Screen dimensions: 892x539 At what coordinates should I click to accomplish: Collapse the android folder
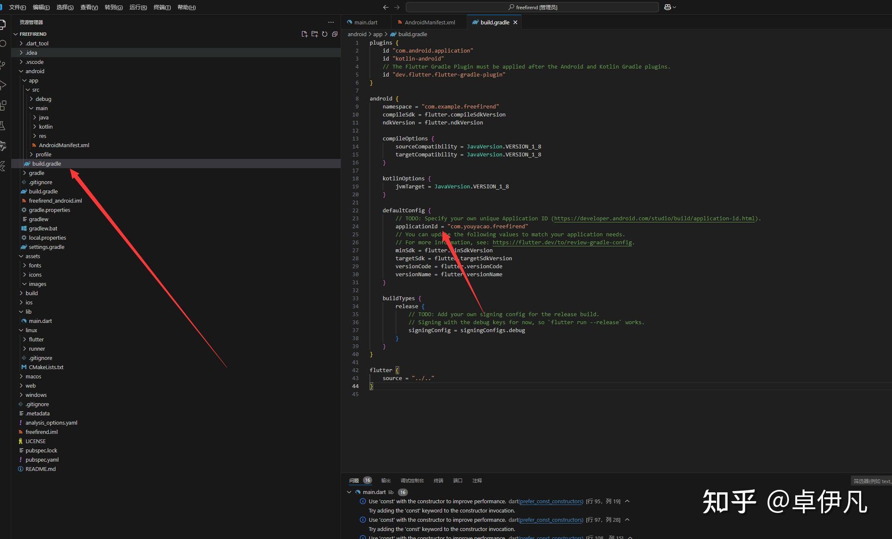click(21, 71)
